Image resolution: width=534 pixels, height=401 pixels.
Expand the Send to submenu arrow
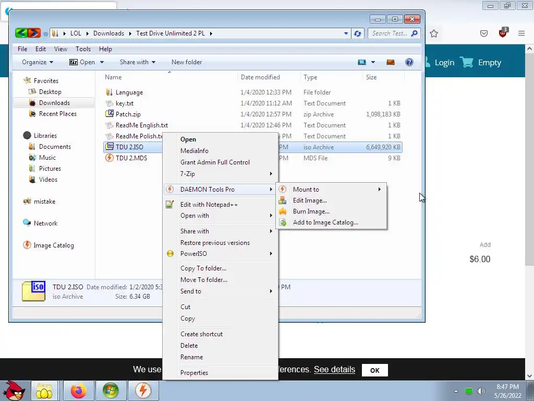pyautogui.click(x=271, y=291)
